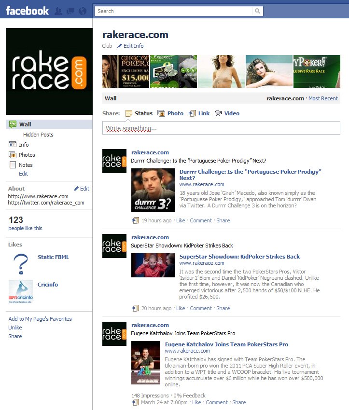Click the Cricinfo logo thumbnail
The image size is (349, 410).
(21, 292)
